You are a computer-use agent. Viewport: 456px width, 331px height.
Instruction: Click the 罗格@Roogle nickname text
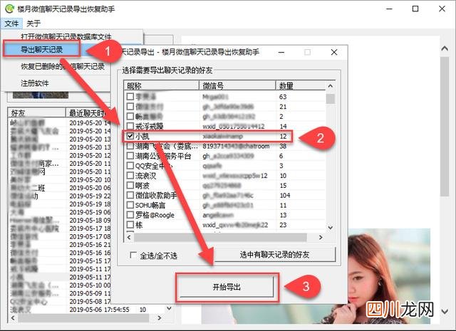(155, 215)
